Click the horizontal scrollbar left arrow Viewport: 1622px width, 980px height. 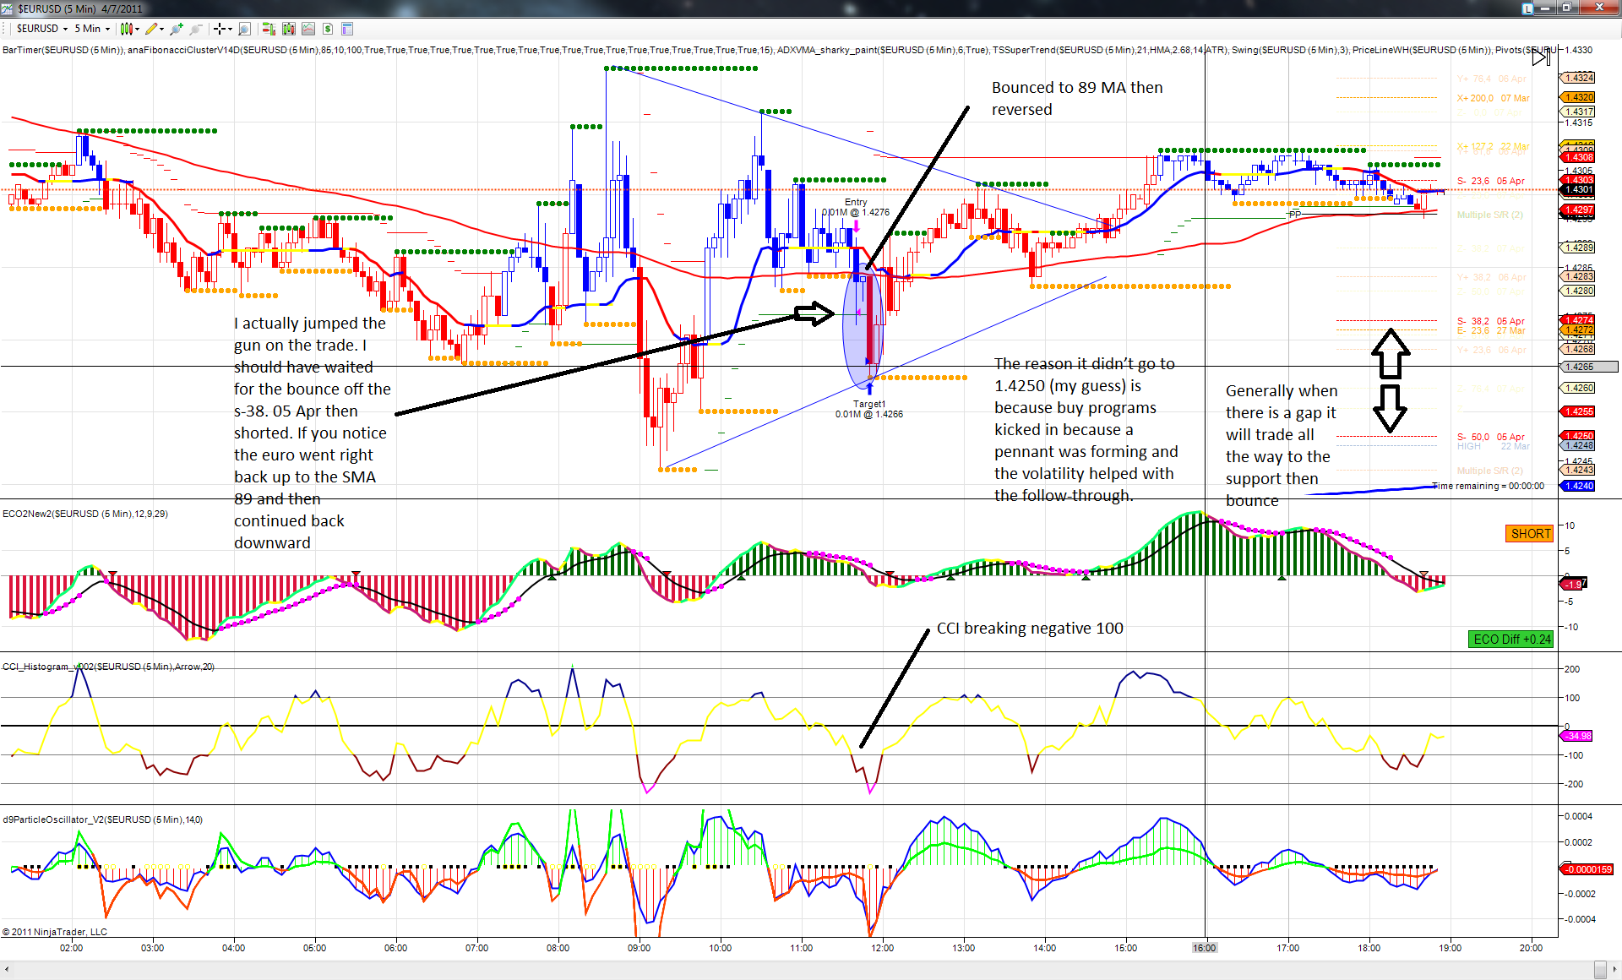click(7, 970)
